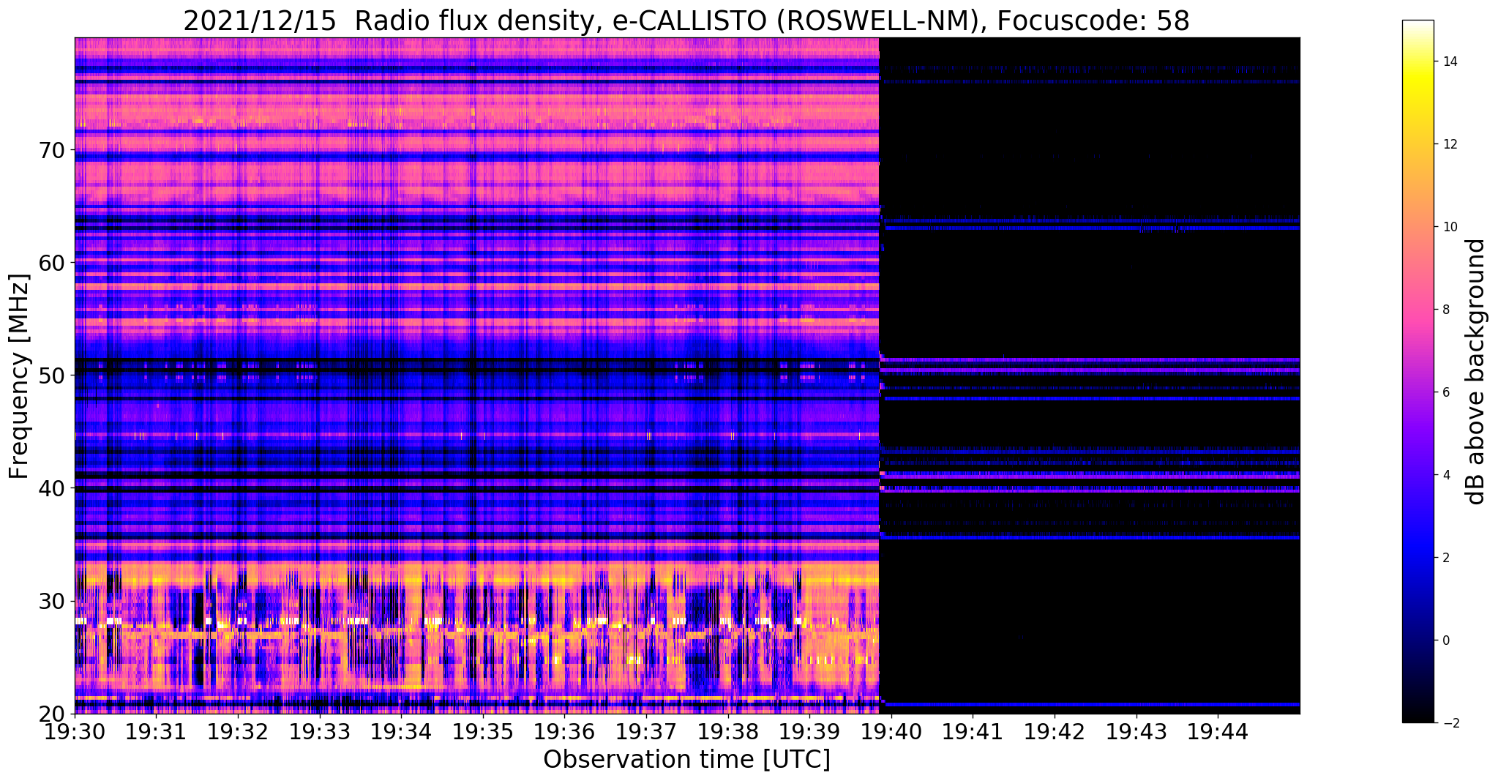Click the 40 MHz frequency tick label

(52, 488)
